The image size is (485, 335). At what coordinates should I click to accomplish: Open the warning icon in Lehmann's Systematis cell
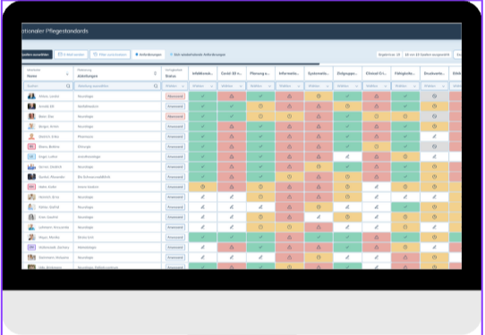(319, 227)
